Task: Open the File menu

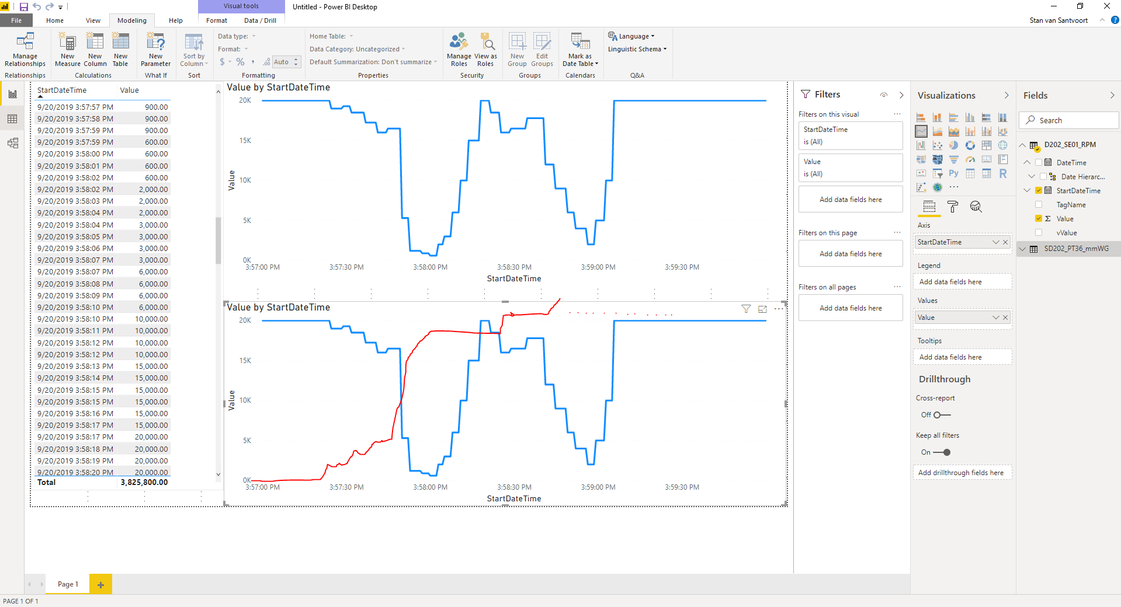Action: tap(16, 20)
